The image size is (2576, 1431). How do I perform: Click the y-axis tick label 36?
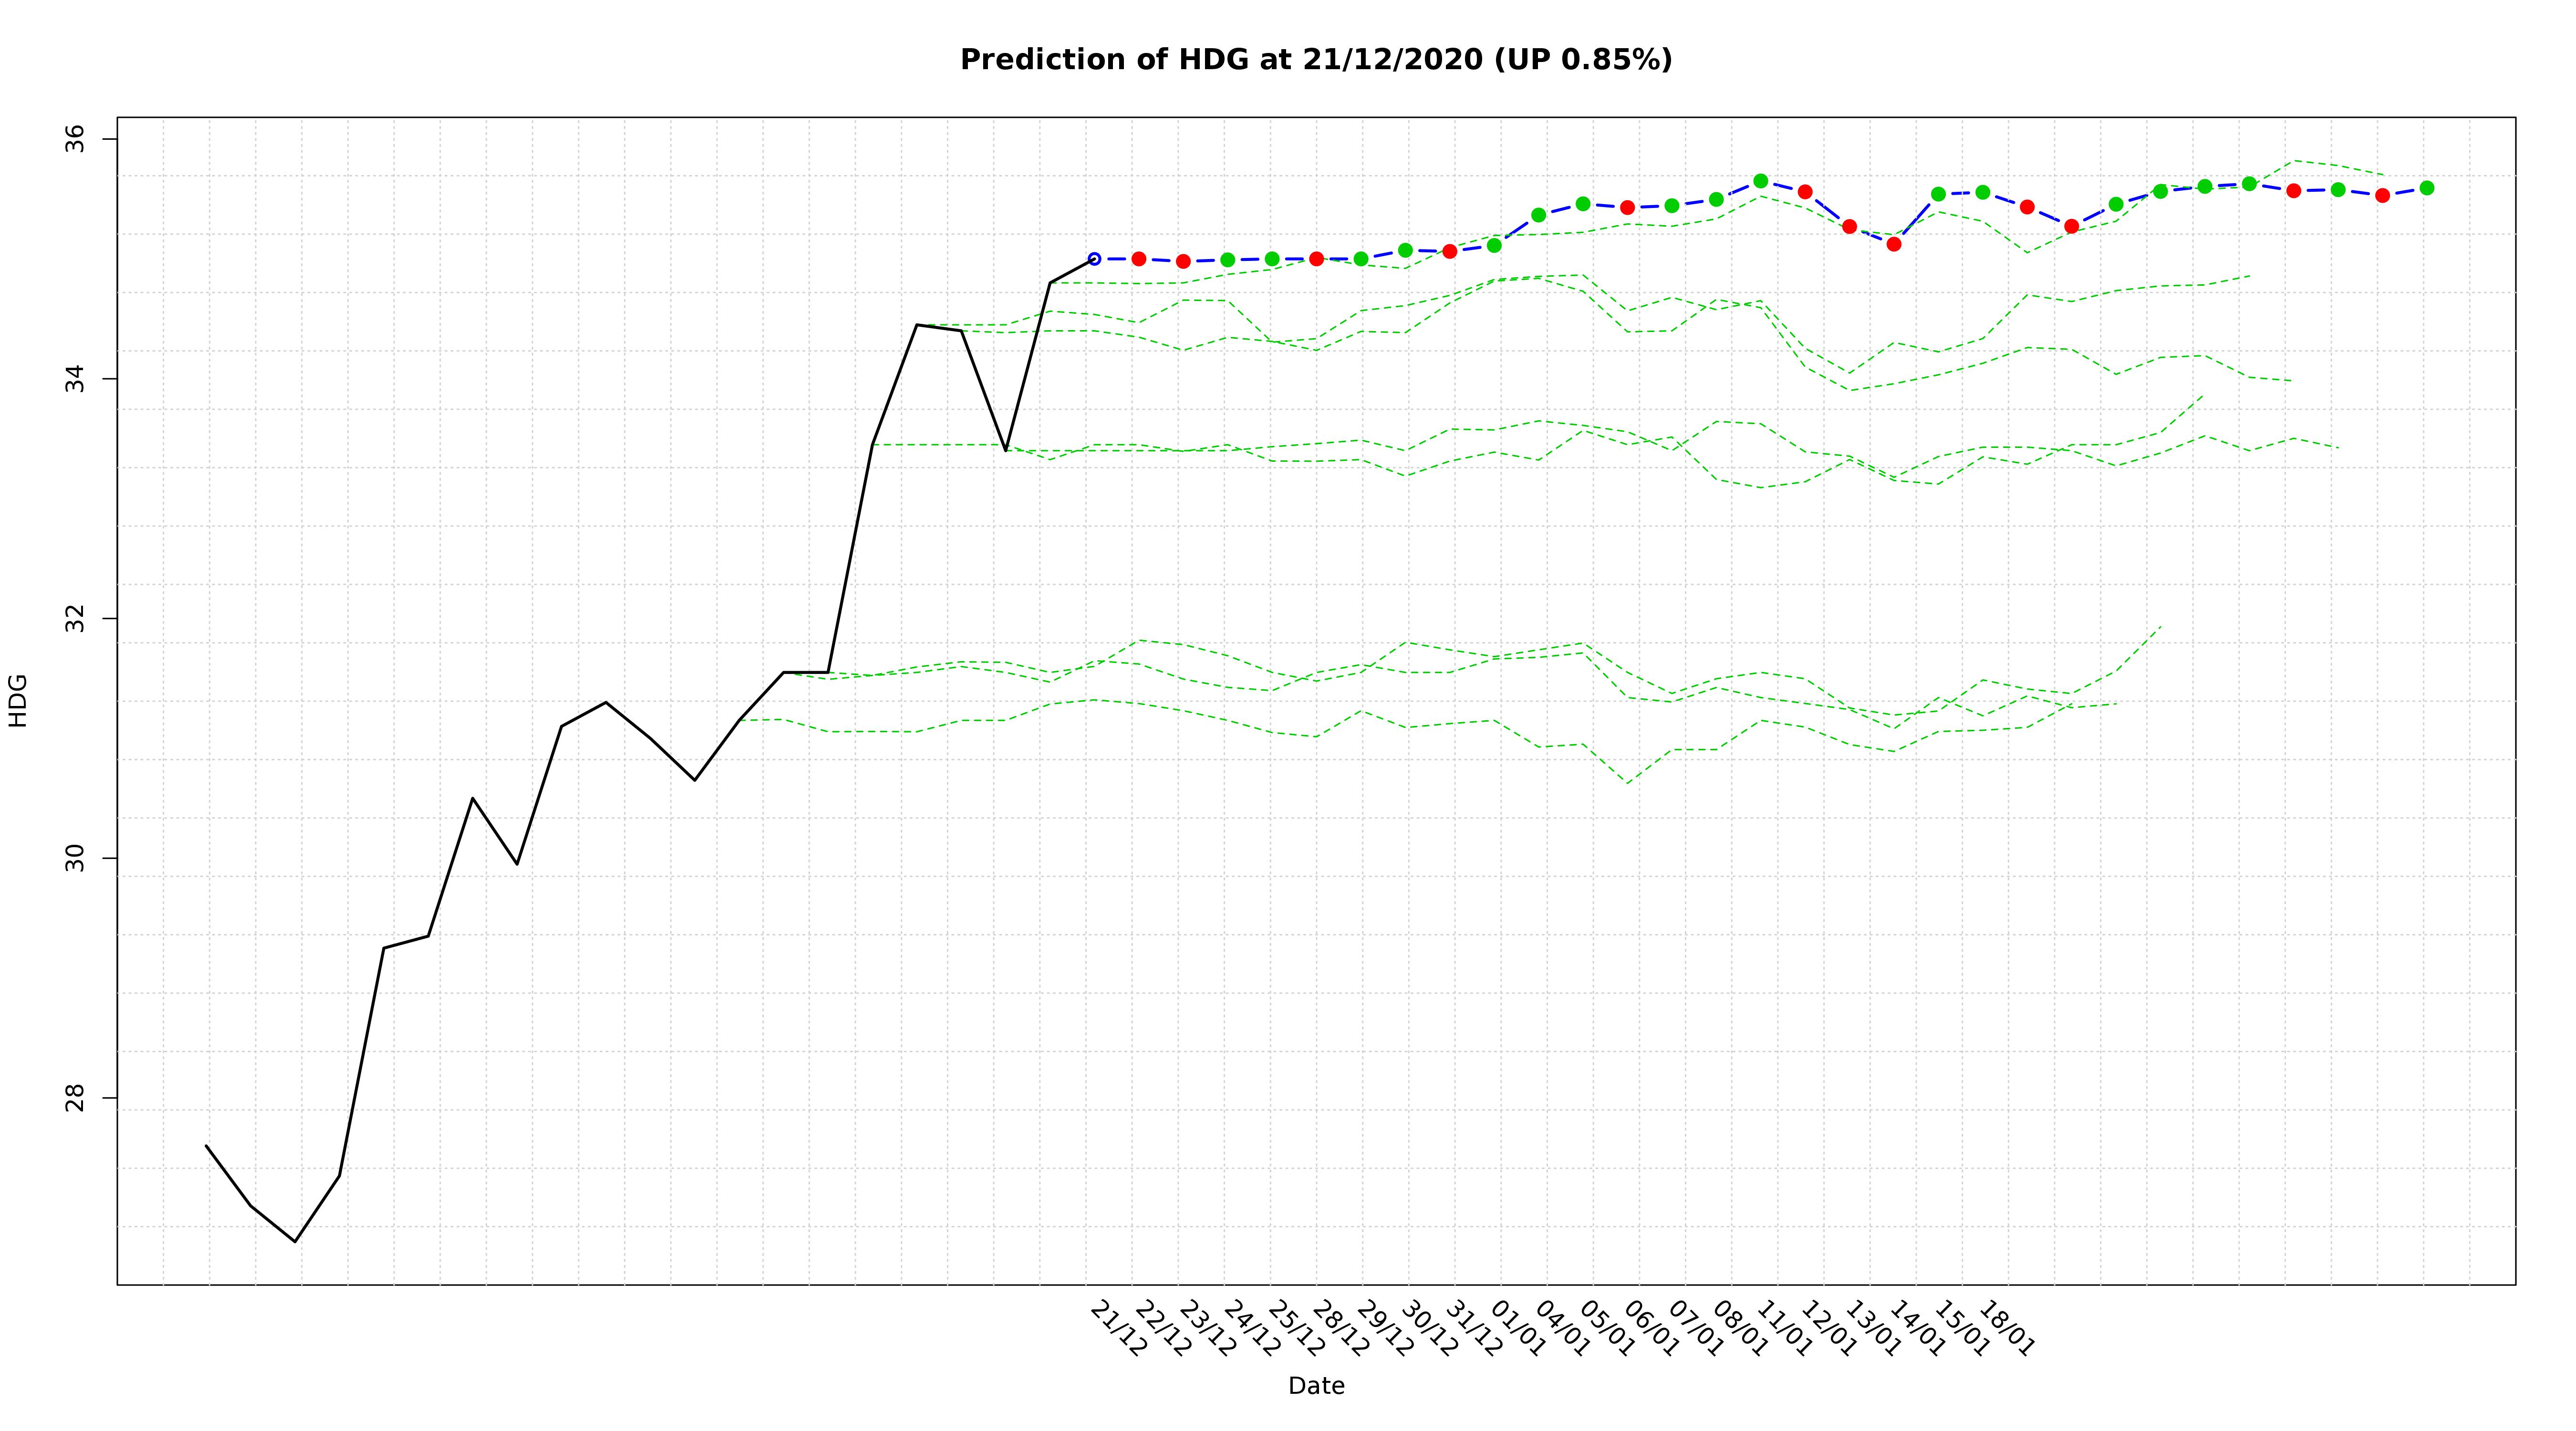76,139
